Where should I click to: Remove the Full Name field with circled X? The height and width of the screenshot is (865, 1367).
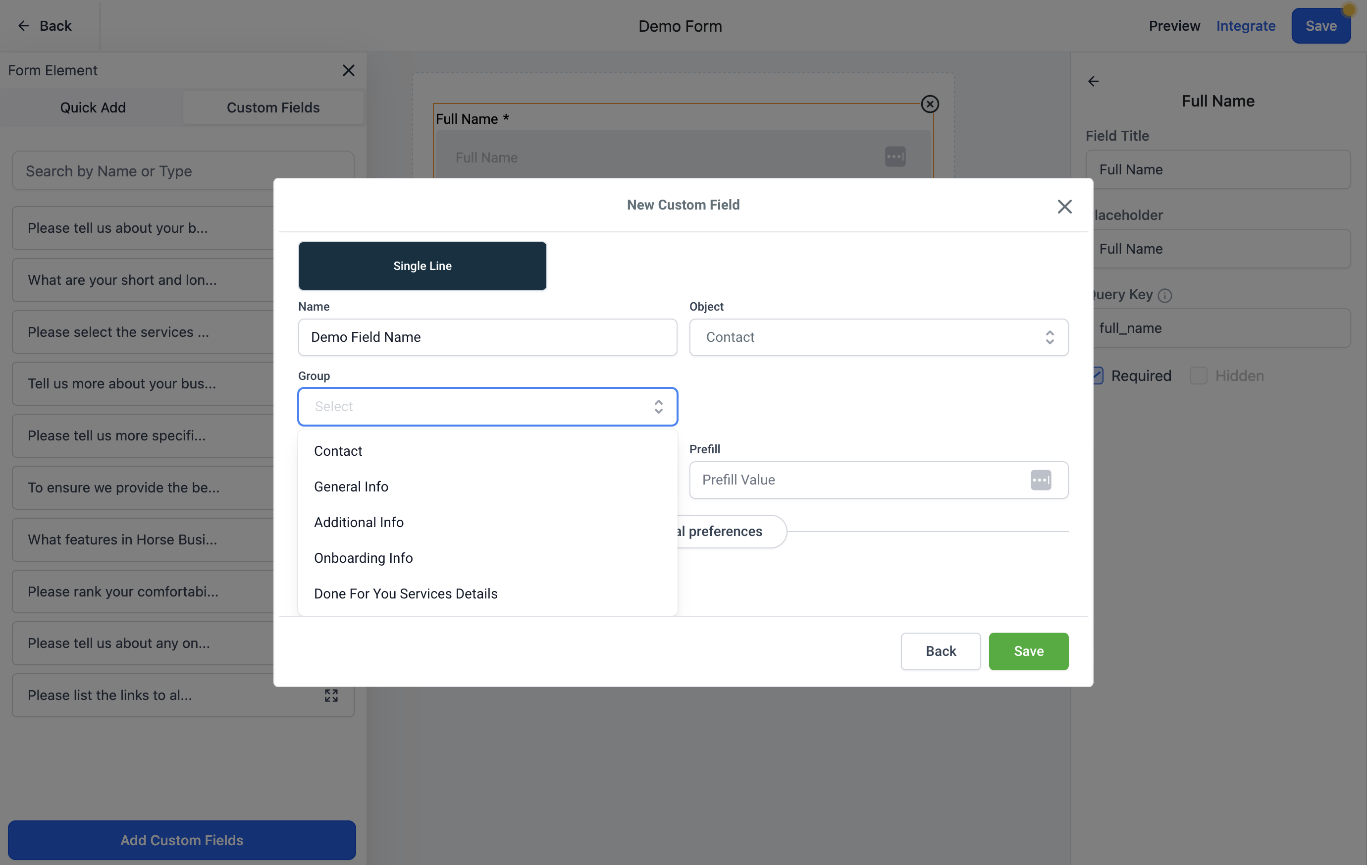[929, 104]
